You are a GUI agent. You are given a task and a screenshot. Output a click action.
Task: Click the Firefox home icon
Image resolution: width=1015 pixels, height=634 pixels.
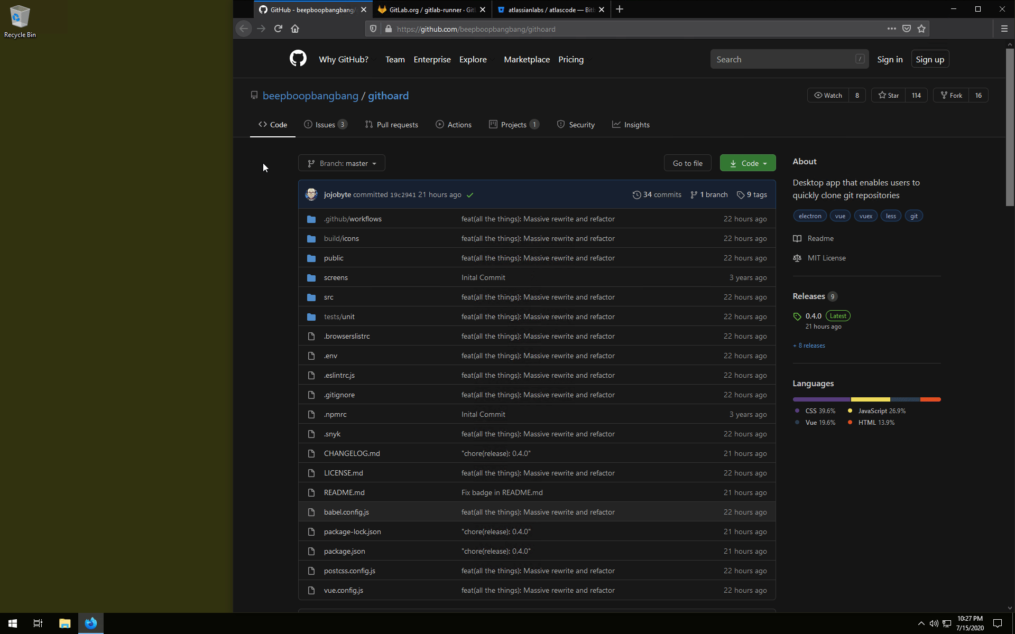point(295,29)
